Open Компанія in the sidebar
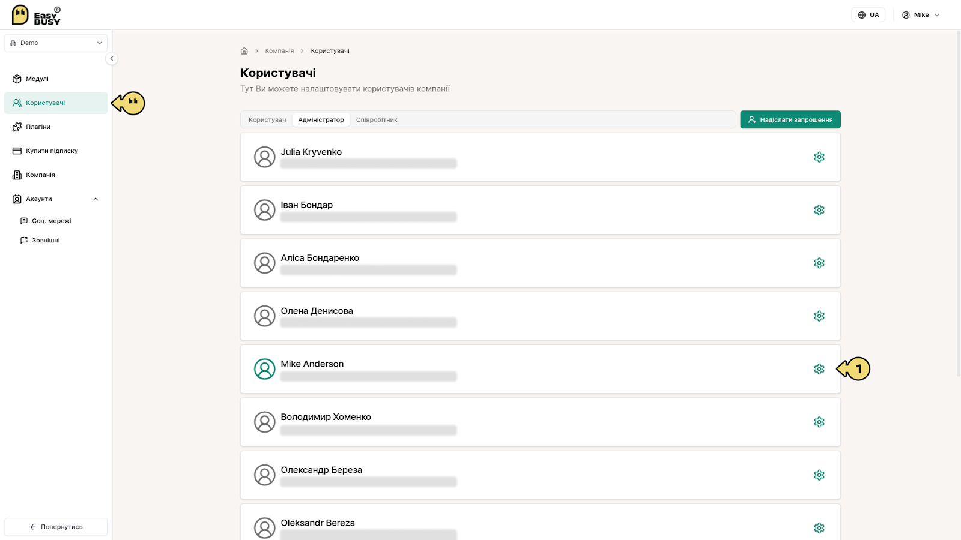The height and width of the screenshot is (540, 961). click(55, 175)
